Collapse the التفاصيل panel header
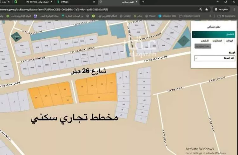 coord(214,35)
